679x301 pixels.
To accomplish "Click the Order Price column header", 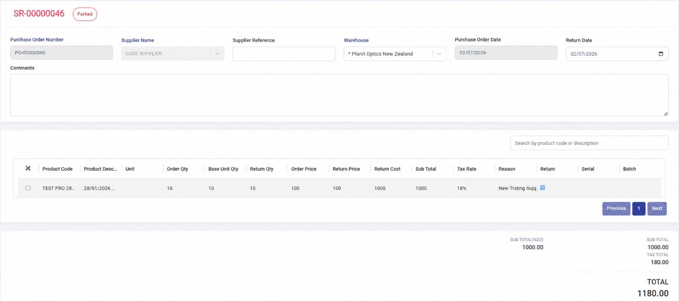I will coord(304,169).
